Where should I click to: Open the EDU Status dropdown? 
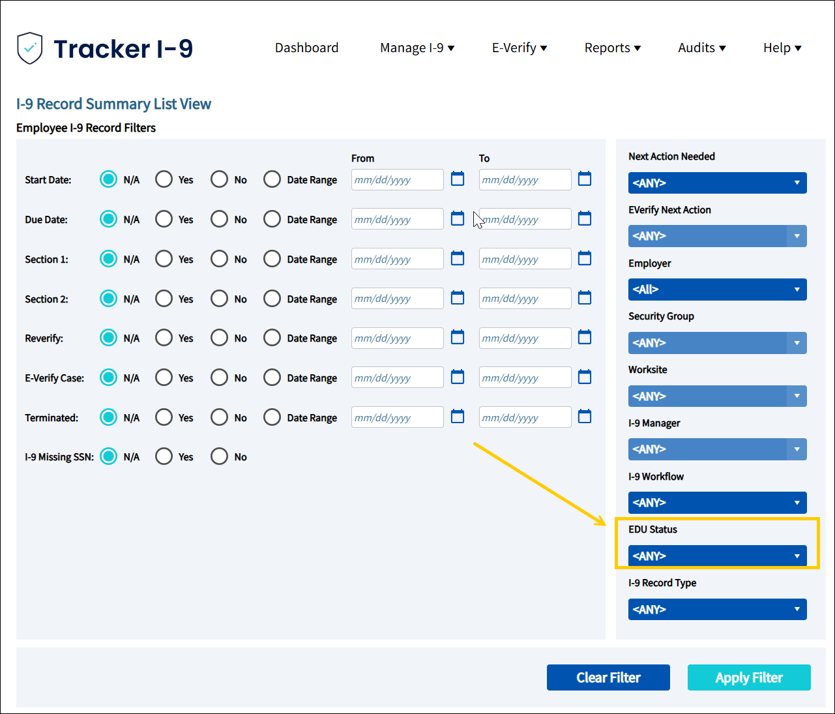click(718, 556)
